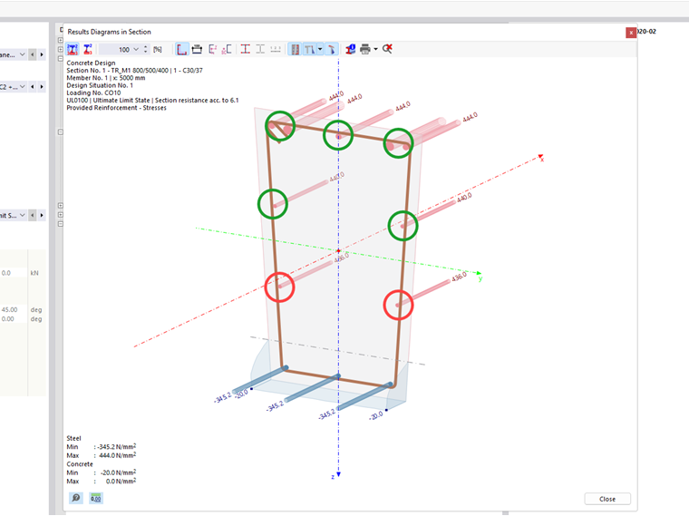The width and height of the screenshot is (689, 516).
Task: Expand the second plus node in the left panel
Action: [61, 49]
